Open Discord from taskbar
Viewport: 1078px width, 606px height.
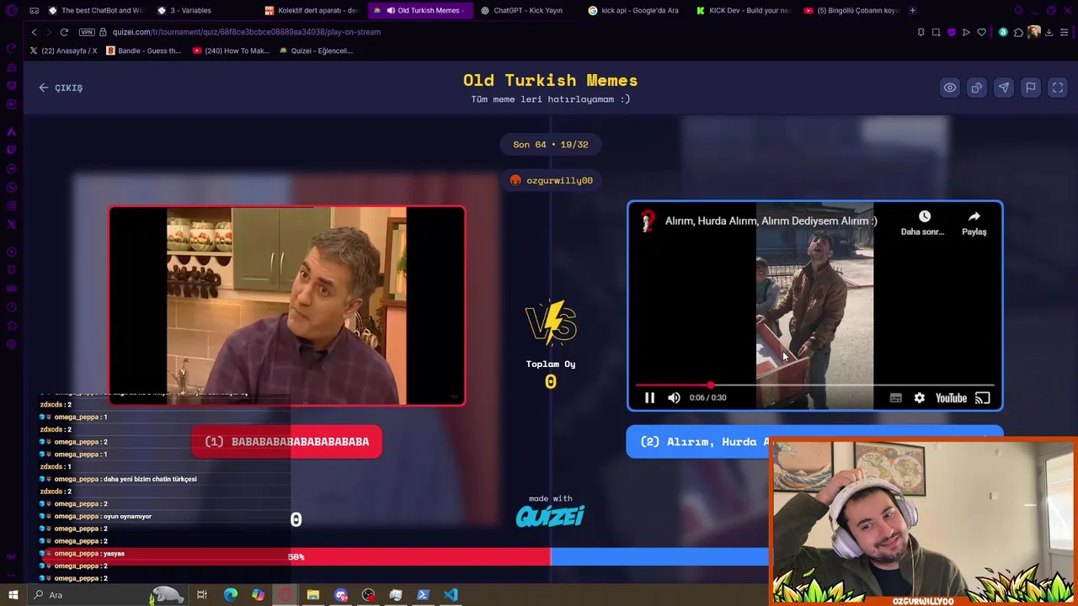tap(341, 595)
